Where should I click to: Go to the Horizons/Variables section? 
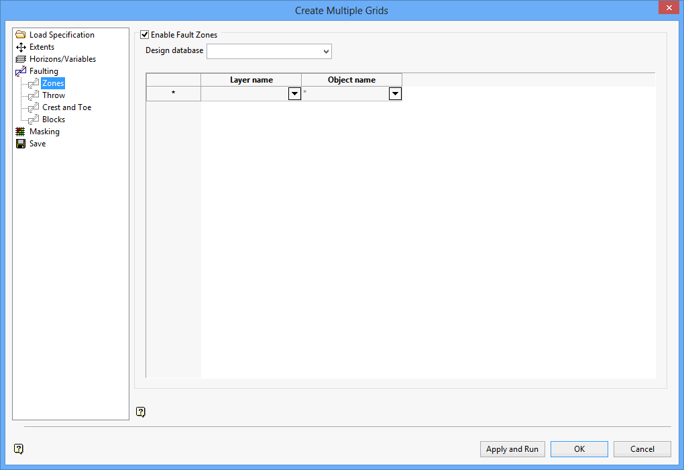click(x=62, y=59)
